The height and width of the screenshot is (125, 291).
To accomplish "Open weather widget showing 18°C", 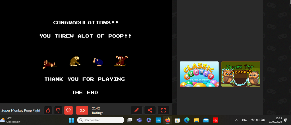I will click(11, 120).
